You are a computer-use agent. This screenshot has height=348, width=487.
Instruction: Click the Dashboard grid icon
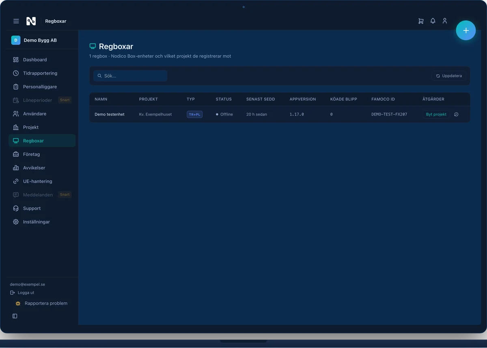16,60
